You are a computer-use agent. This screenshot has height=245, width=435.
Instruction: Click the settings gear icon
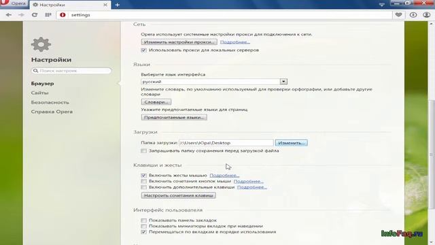click(x=41, y=44)
